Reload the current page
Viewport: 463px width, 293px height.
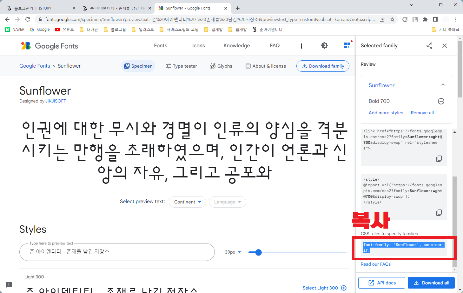(x=28, y=19)
